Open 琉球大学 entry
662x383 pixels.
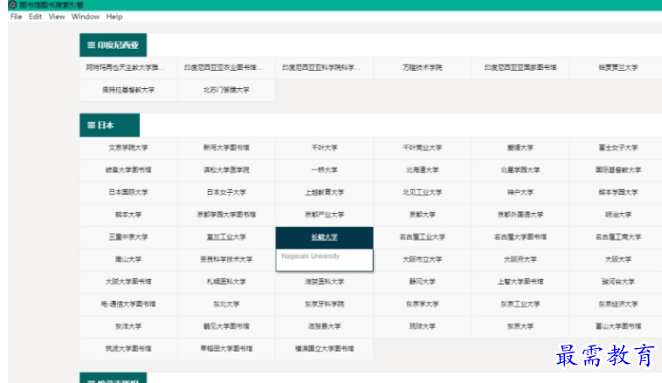[422, 326]
